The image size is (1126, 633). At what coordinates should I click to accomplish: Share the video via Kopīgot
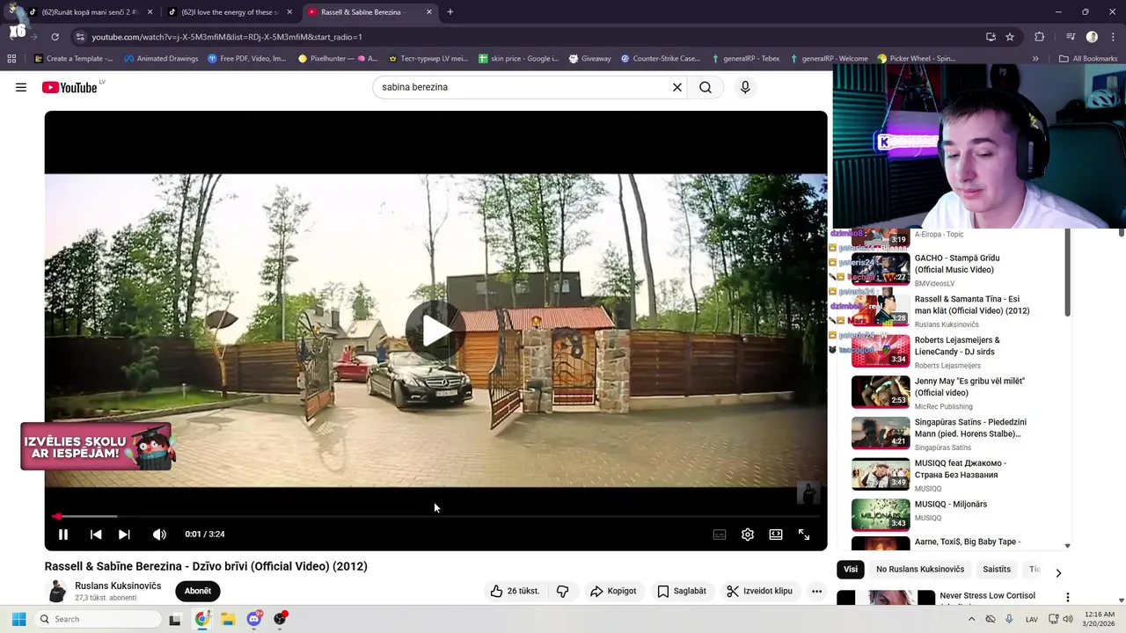613,591
